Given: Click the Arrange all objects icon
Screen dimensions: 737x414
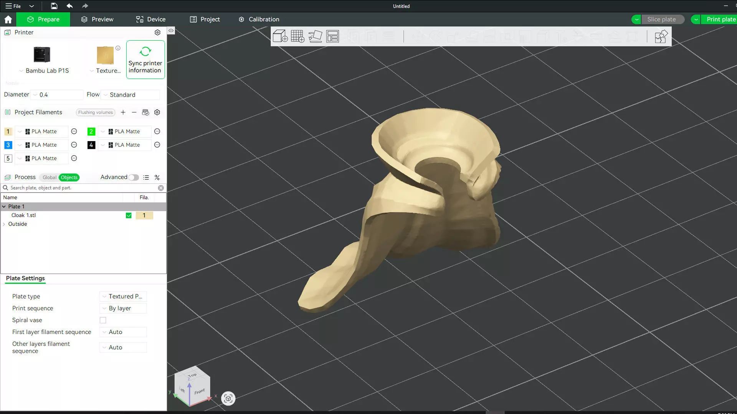Looking at the screenshot, I should pos(332,36).
